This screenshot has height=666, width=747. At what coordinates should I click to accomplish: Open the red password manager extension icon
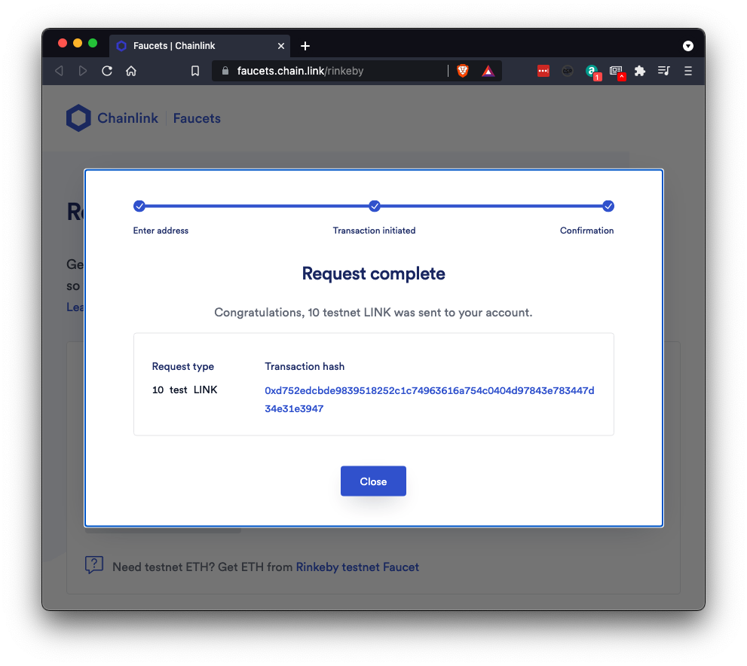point(543,71)
